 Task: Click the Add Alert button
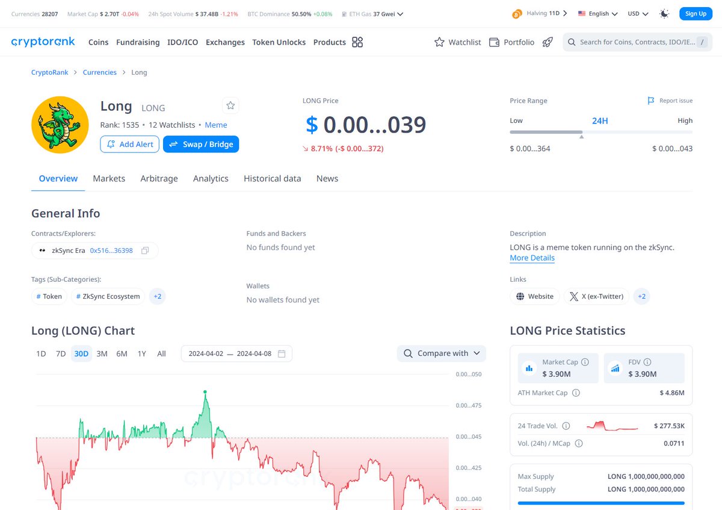click(x=130, y=145)
